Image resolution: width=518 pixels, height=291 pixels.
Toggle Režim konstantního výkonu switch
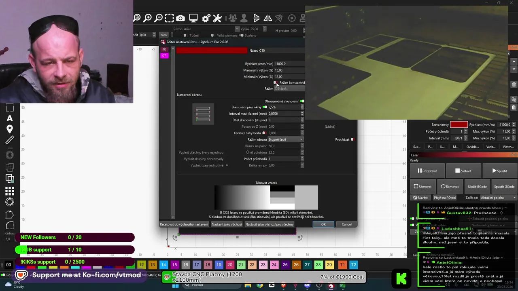276,82
